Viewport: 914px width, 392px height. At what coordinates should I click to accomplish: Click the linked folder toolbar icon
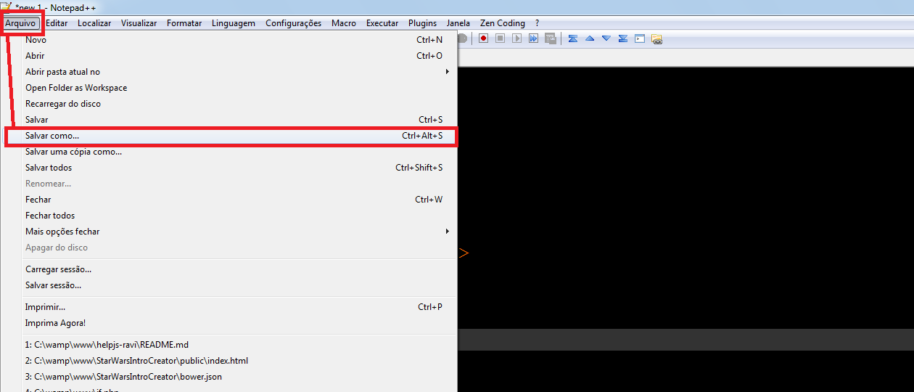[656, 39]
